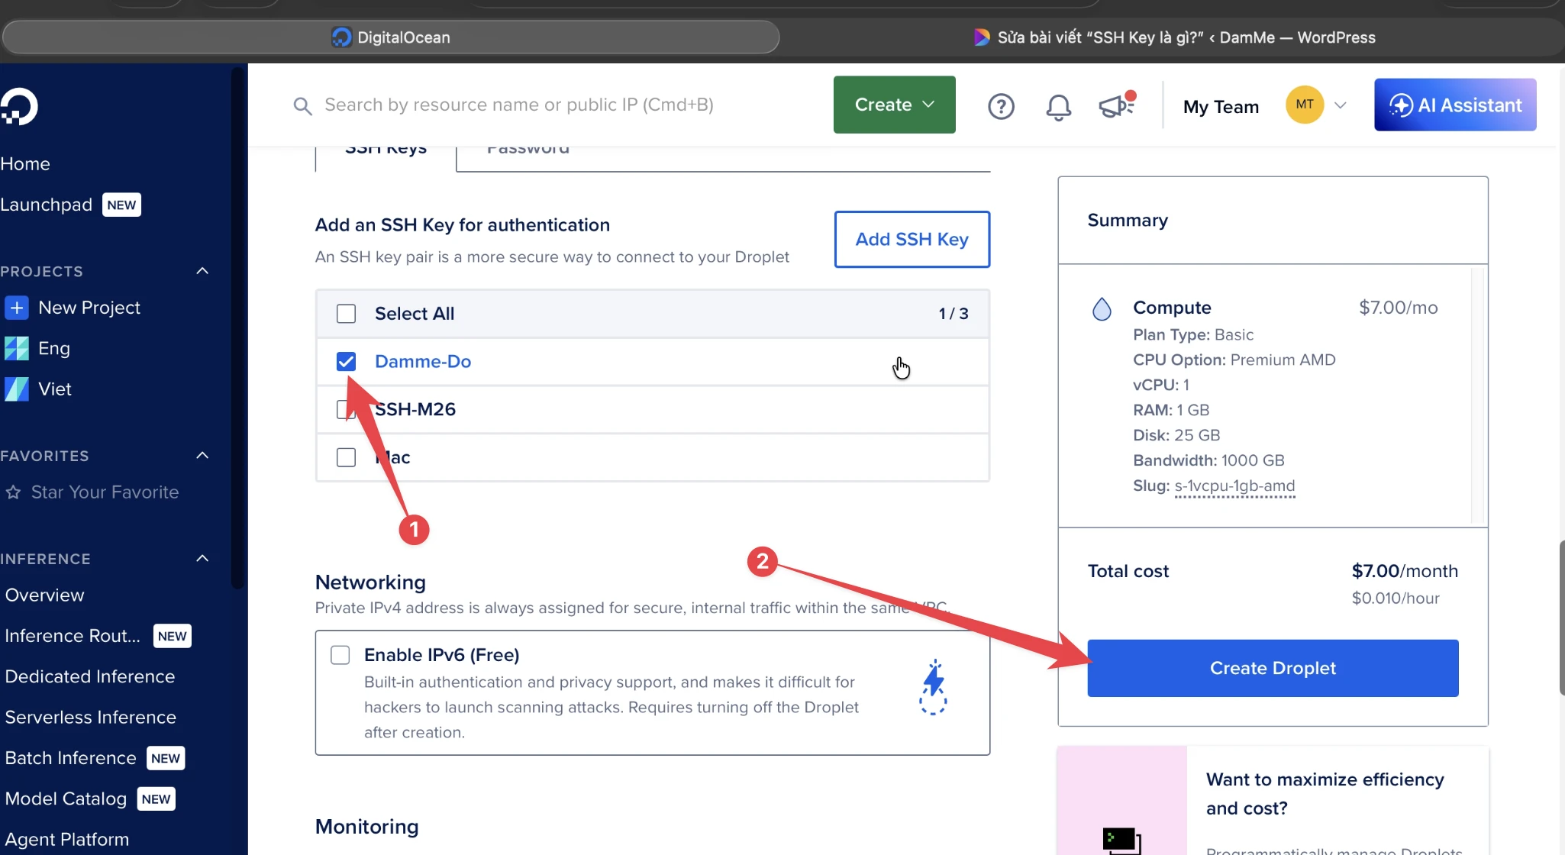Tick the Mac SSH key checkbox

point(346,457)
